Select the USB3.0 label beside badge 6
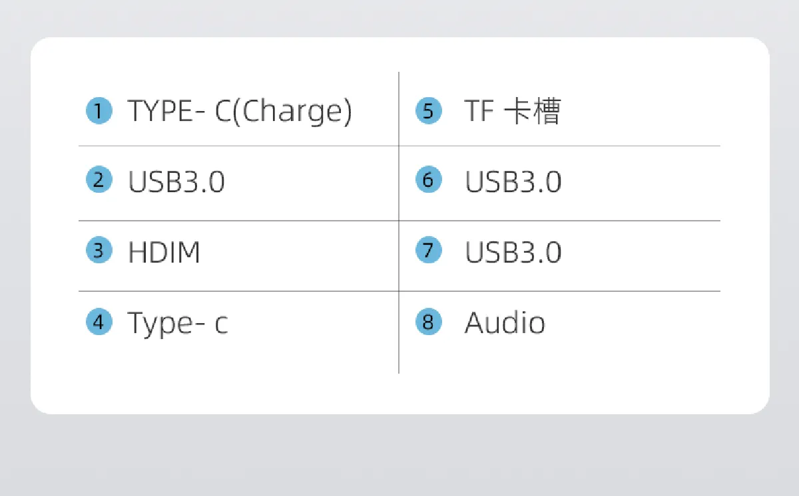Viewport: 799px width, 496px height. coord(513,182)
